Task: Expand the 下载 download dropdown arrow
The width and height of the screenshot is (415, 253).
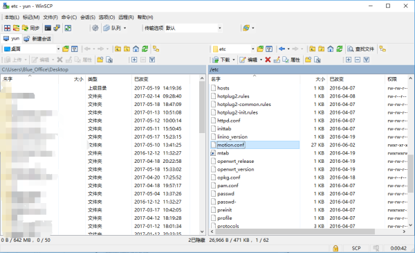Action: tap(234, 60)
